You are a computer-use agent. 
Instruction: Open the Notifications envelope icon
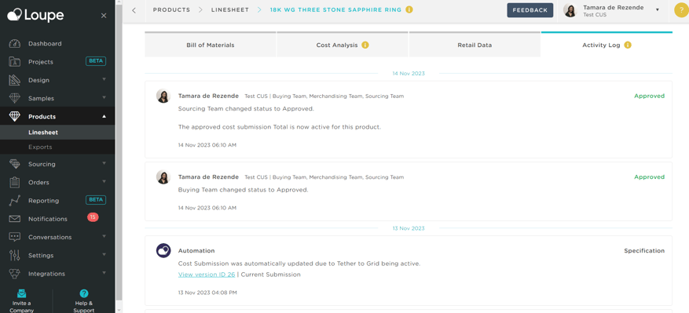point(14,219)
